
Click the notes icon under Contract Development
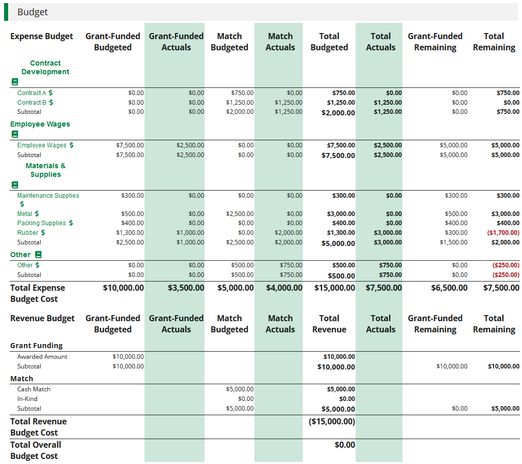click(14, 82)
